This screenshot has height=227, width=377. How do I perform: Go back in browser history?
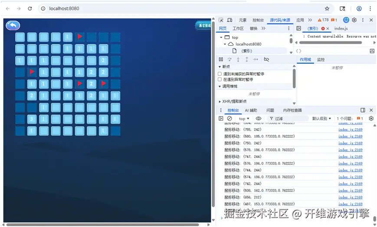pyautogui.click(x=8, y=9)
